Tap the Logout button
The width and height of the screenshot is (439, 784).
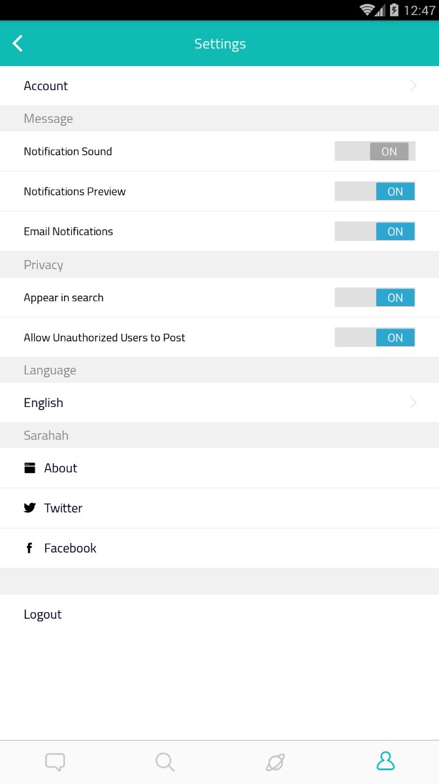pos(42,614)
